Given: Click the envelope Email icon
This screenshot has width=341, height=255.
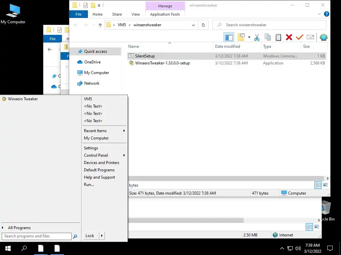Looking at the screenshot, I should (x=310, y=37).
